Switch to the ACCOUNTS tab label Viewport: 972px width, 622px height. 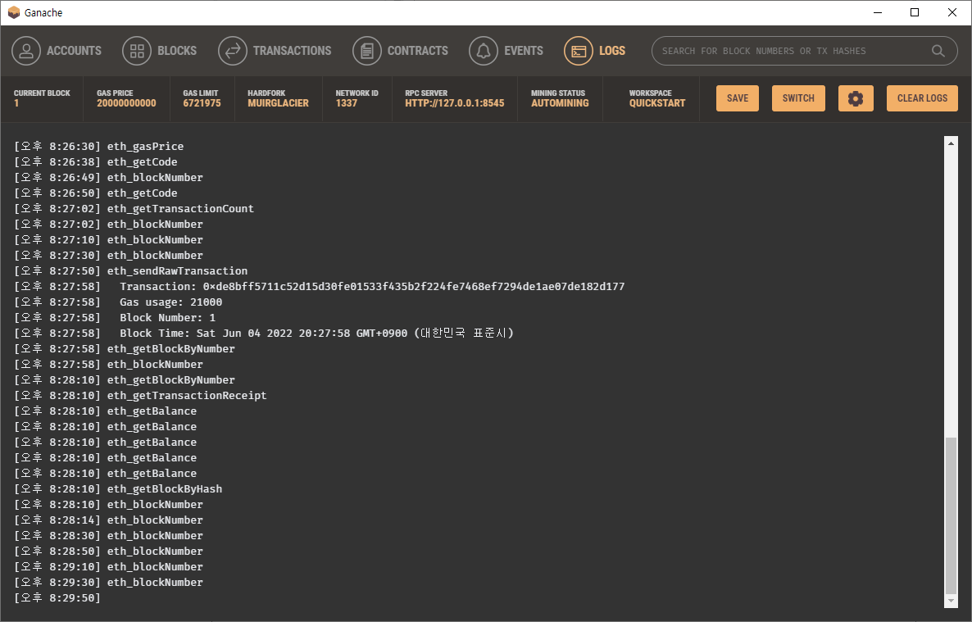coord(74,51)
